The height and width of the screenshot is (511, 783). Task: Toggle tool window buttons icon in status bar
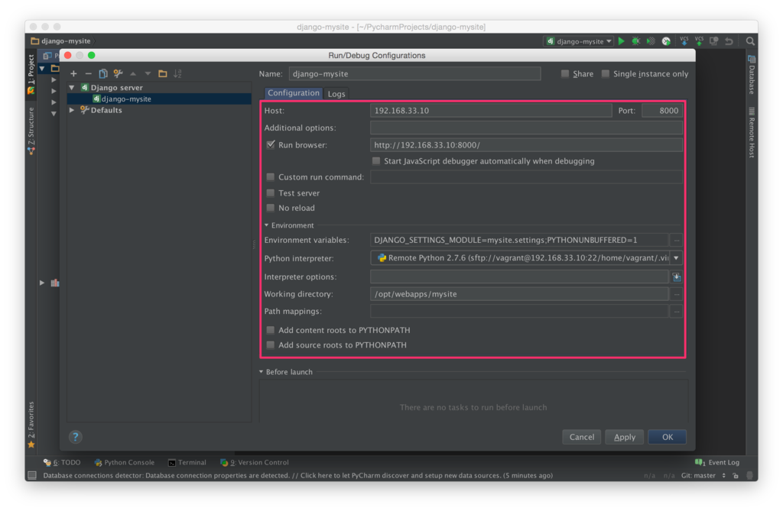32,475
